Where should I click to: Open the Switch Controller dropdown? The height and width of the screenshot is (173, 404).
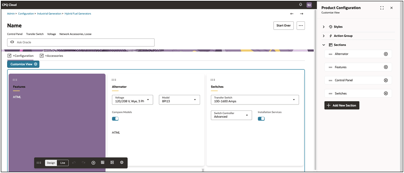(x=231, y=115)
